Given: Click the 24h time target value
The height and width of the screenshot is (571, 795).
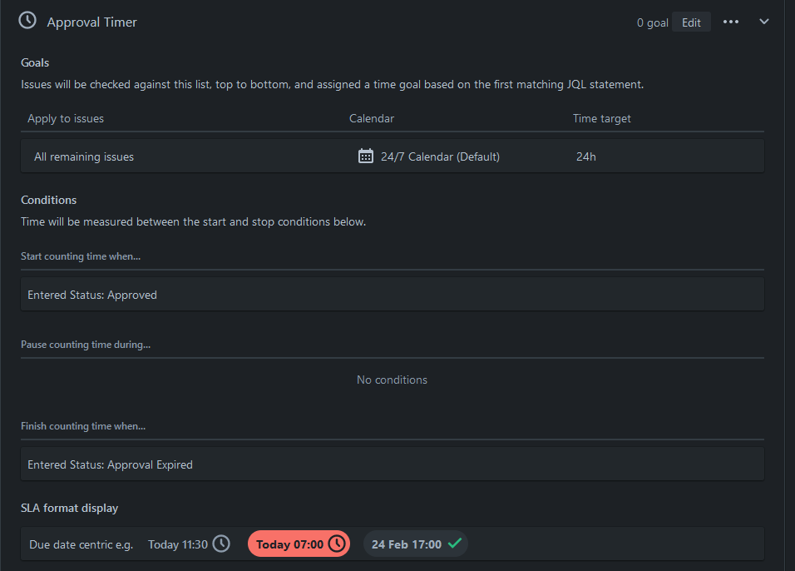Looking at the screenshot, I should [585, 156].
